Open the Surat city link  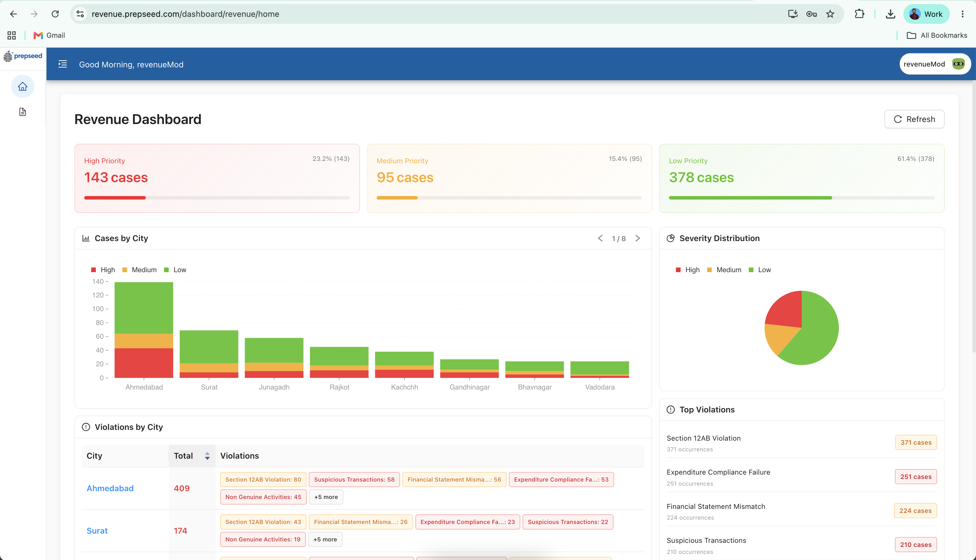point(97,531)
